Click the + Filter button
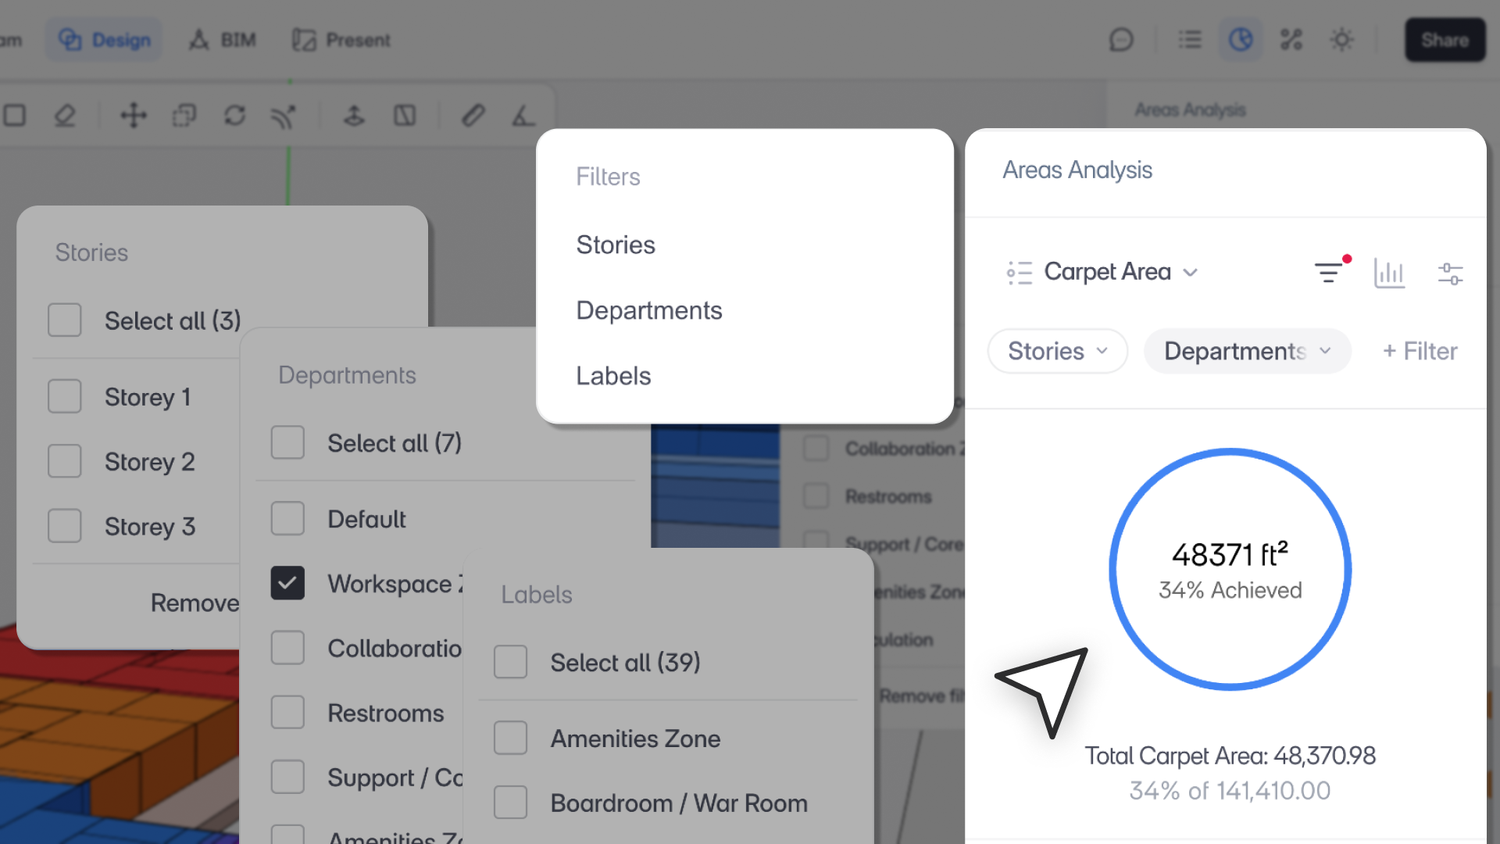This screenshot has width=1500, height=844. tap(1420, 351)
